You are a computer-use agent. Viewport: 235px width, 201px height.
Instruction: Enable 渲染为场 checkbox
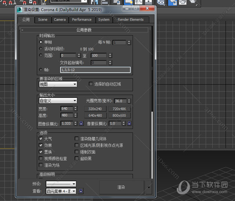pos(41,165)
